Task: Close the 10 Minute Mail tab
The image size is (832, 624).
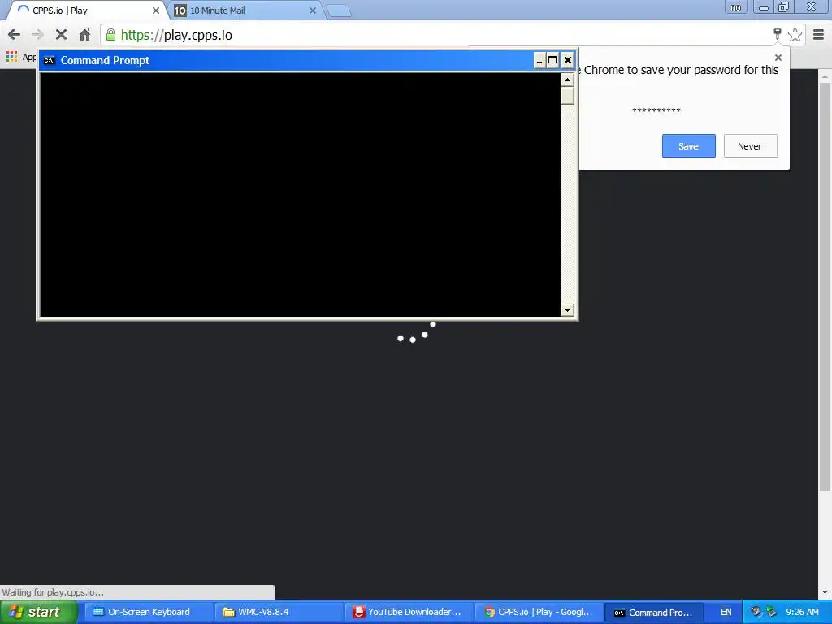Action: tap(313, 11)
